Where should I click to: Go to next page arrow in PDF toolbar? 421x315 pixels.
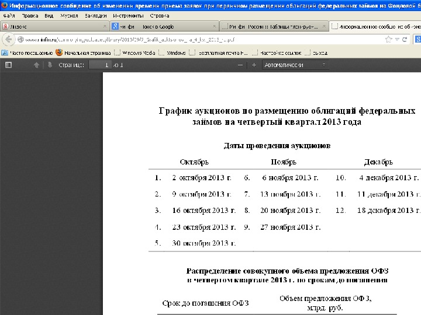pos(50,65)
